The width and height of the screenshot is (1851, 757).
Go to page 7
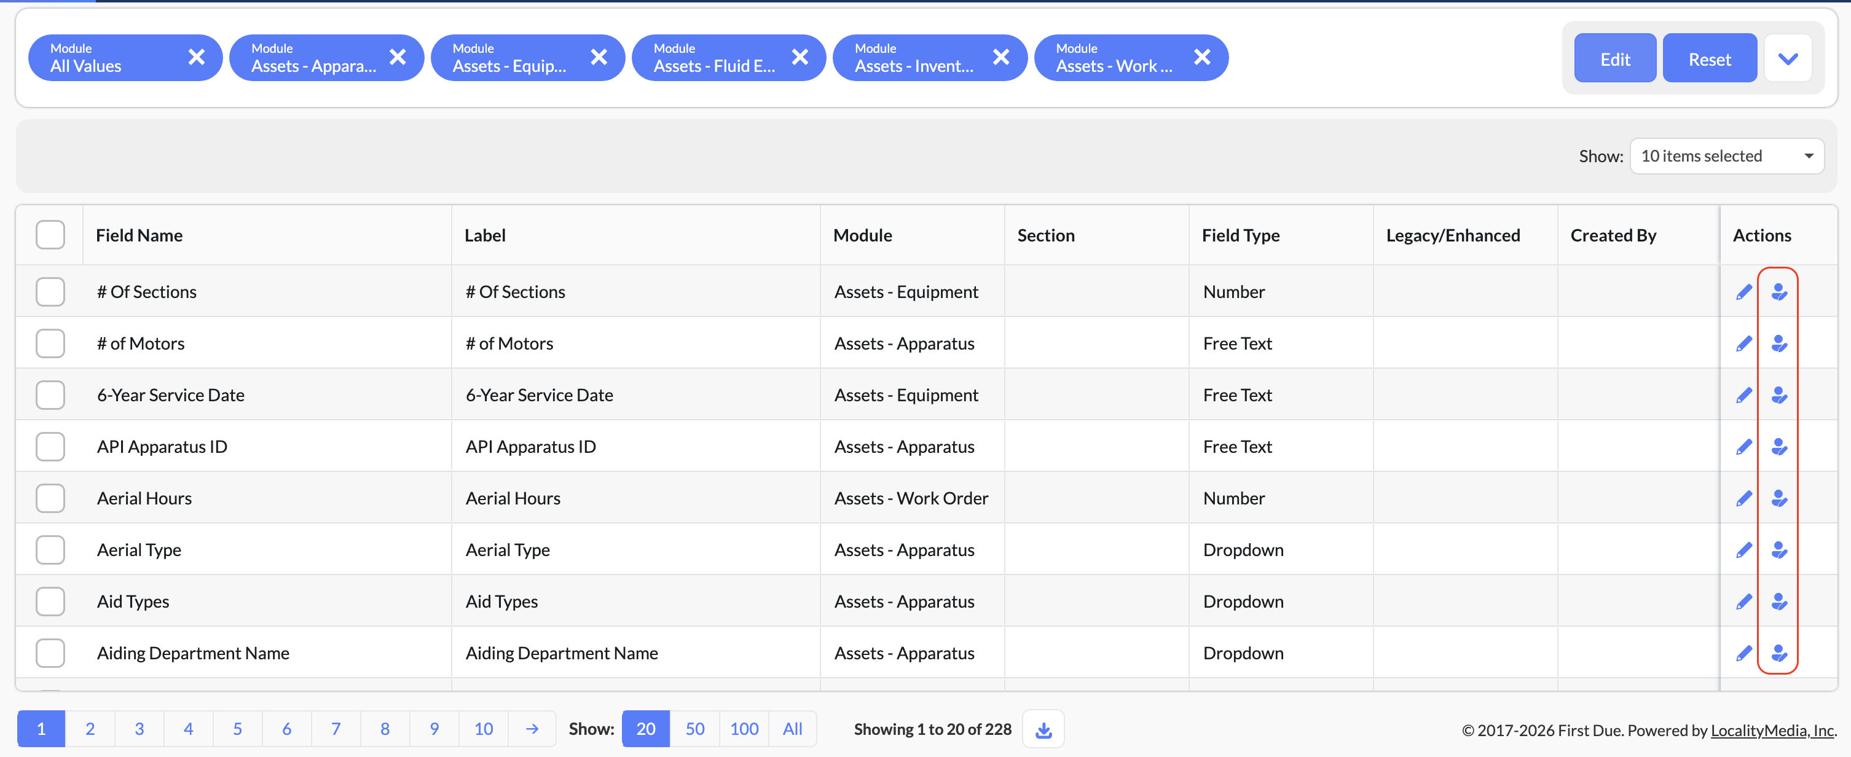click(336, 729)
